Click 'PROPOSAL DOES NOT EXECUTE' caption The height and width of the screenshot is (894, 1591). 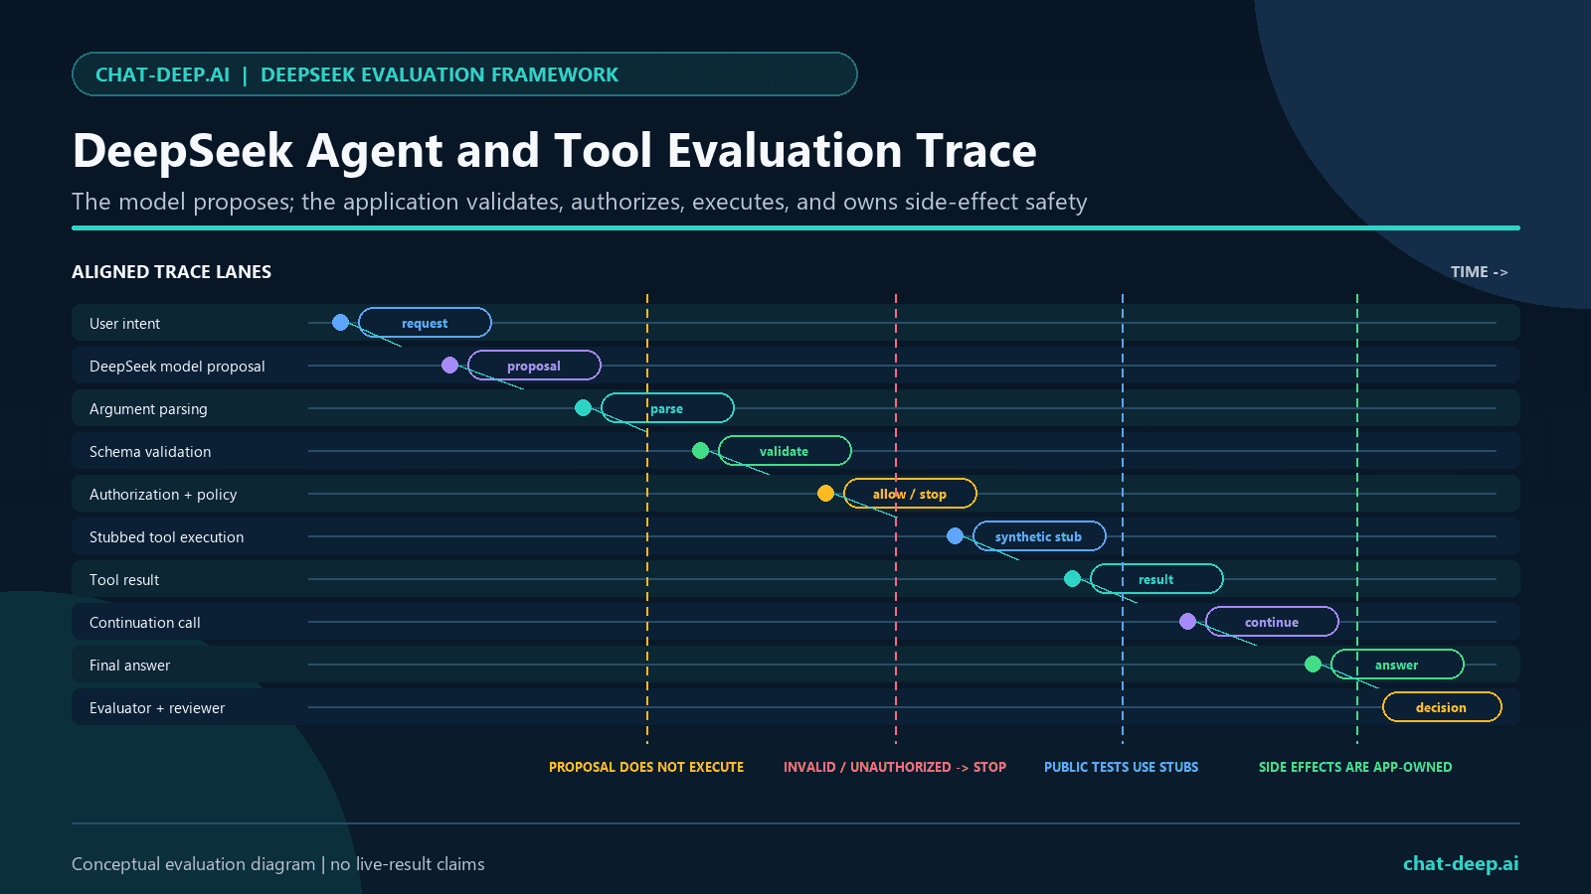pos(646,767)
